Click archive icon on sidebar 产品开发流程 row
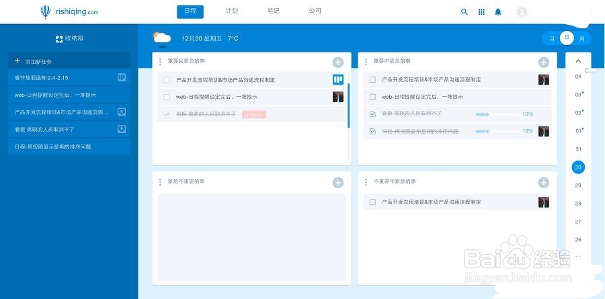This screenshot has width=605, height=299. (x=122, y=112)
